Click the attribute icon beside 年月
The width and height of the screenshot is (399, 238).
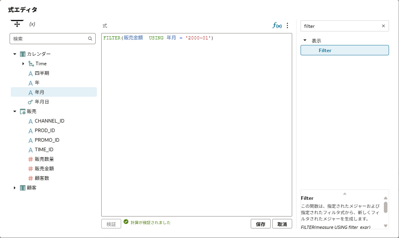coord(31,93)
